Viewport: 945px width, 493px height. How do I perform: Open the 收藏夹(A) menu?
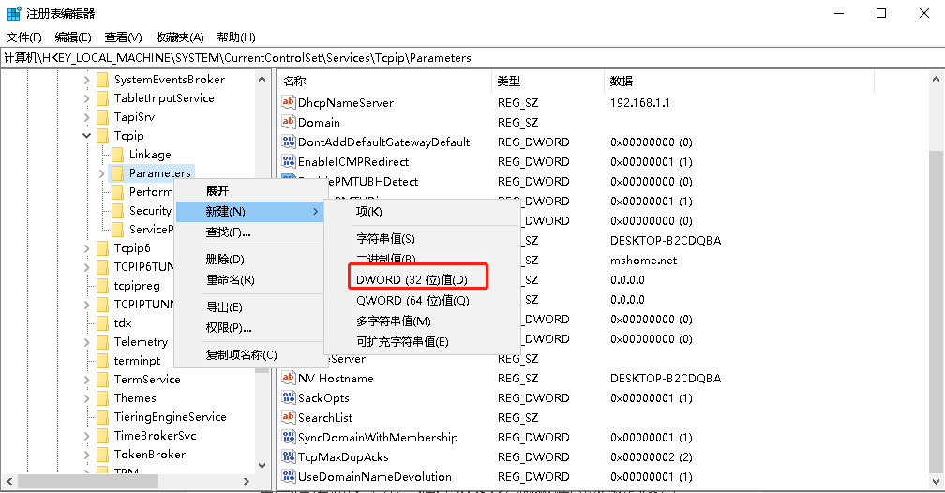[180, 37]
